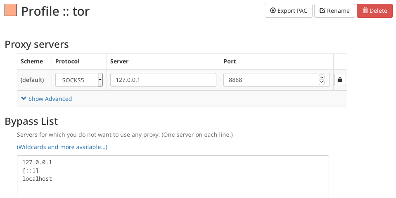The height and width of the screenshot is (198, 396).
Task: Click the lock icon for proxy authentication
Action: 340,80
